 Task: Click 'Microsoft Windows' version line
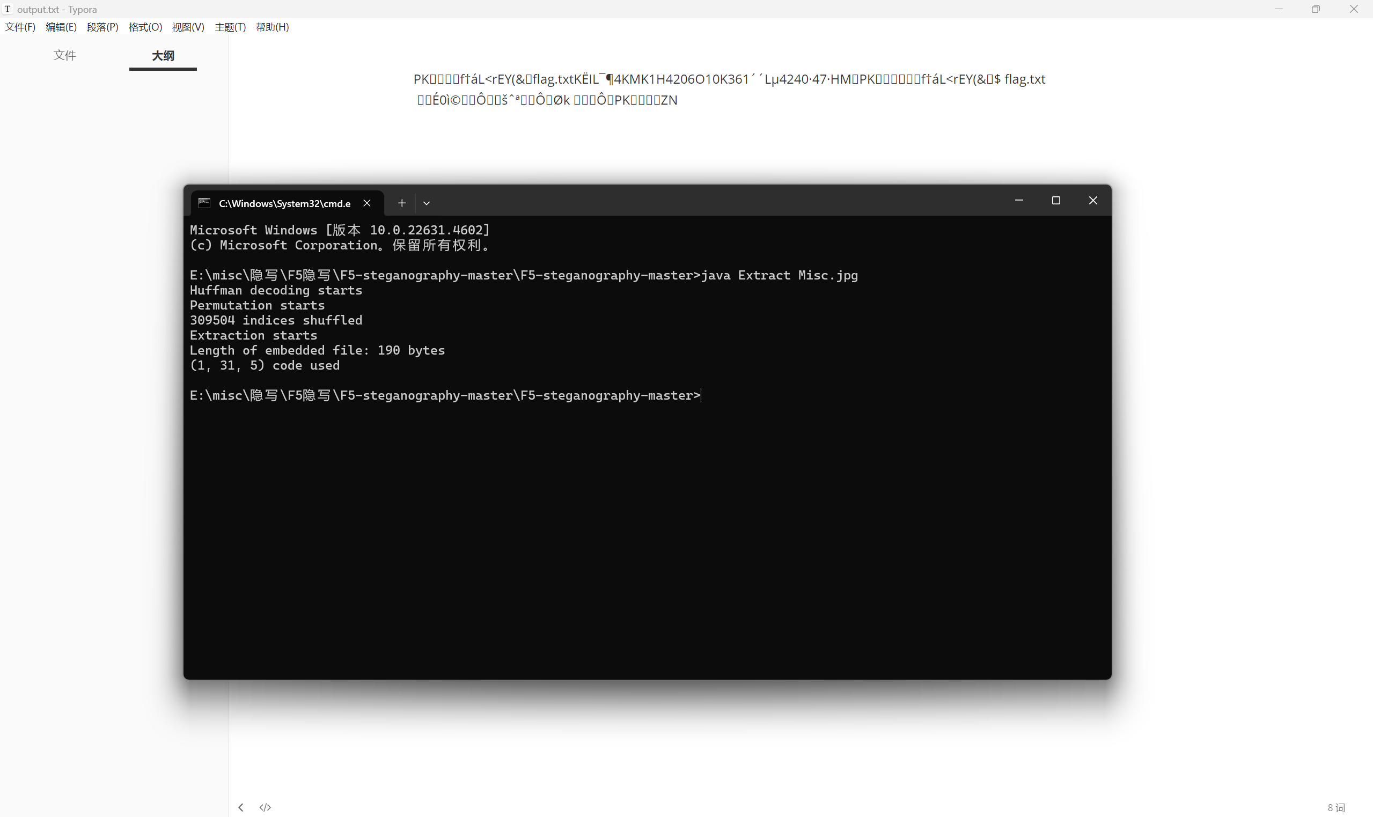[340, 230]
